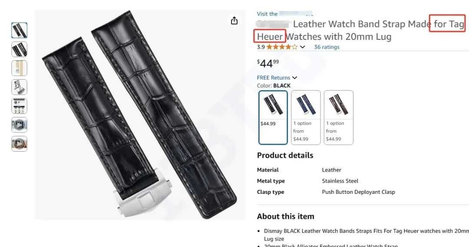Image resolution: width=469 pixels, height=247 pixels.
Task: Play the second product video thumbnail
Action: [20, 144]
